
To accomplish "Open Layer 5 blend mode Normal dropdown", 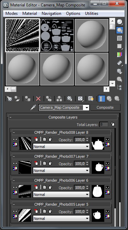I will tap(61, 219).
